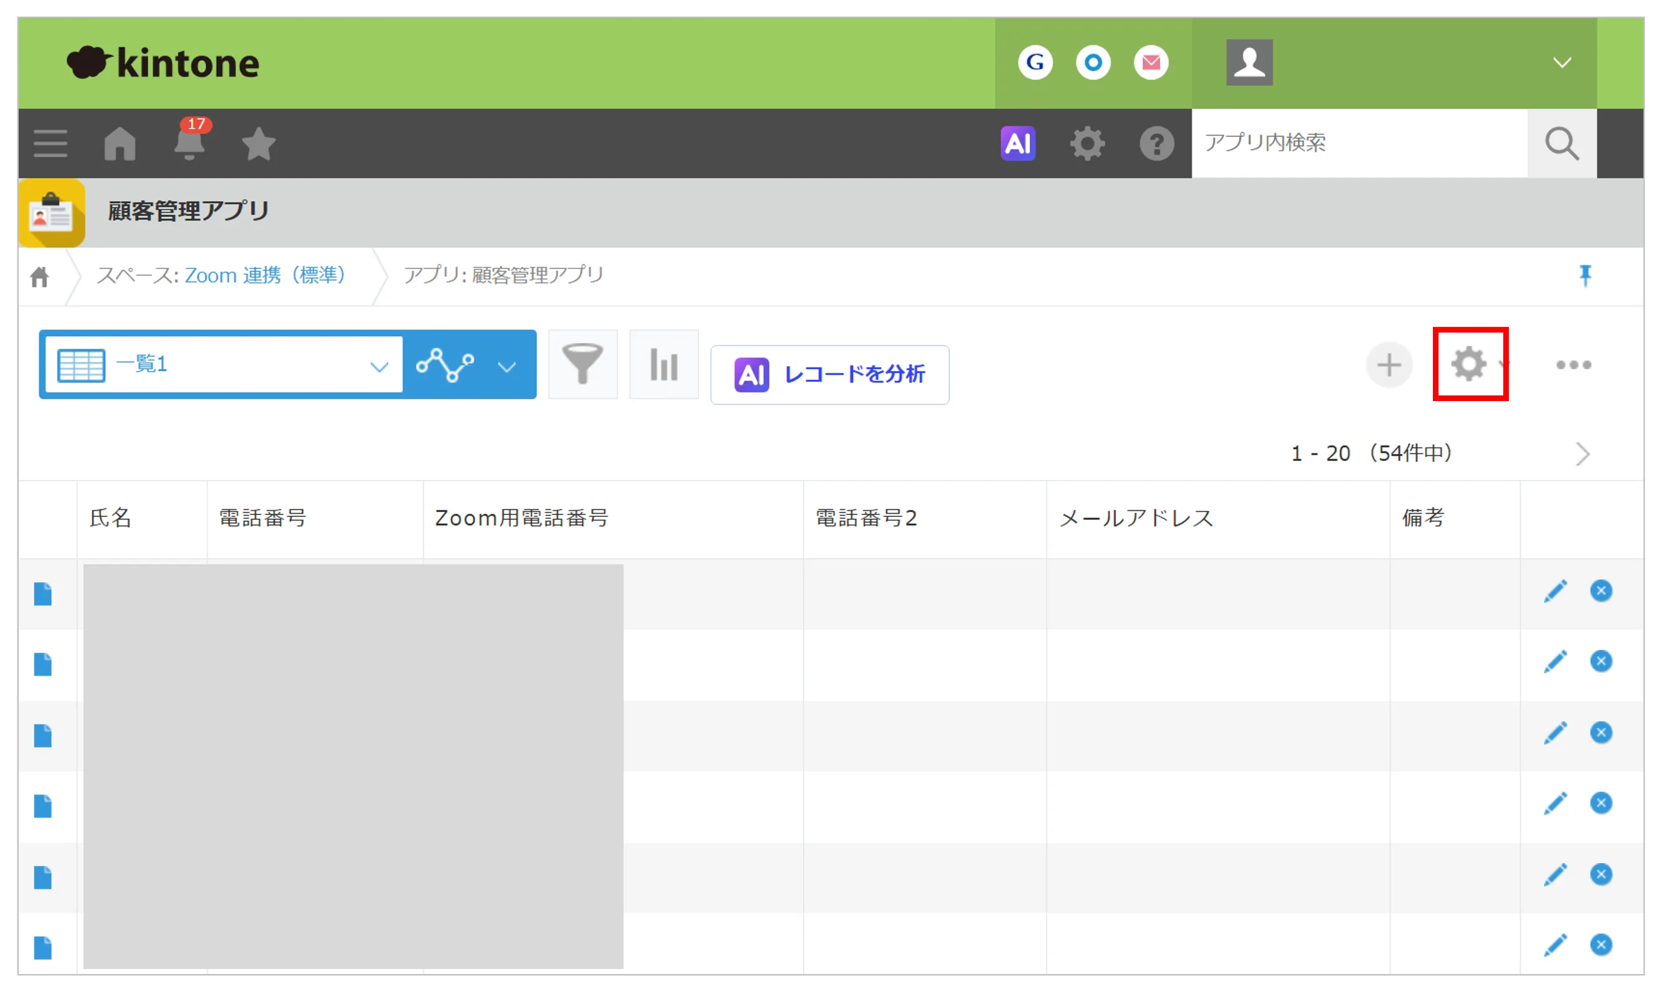Click the レコードを分析 button
Viewport: 1669px width, 989px height.
pyautogui.click(x=830, y=374)
